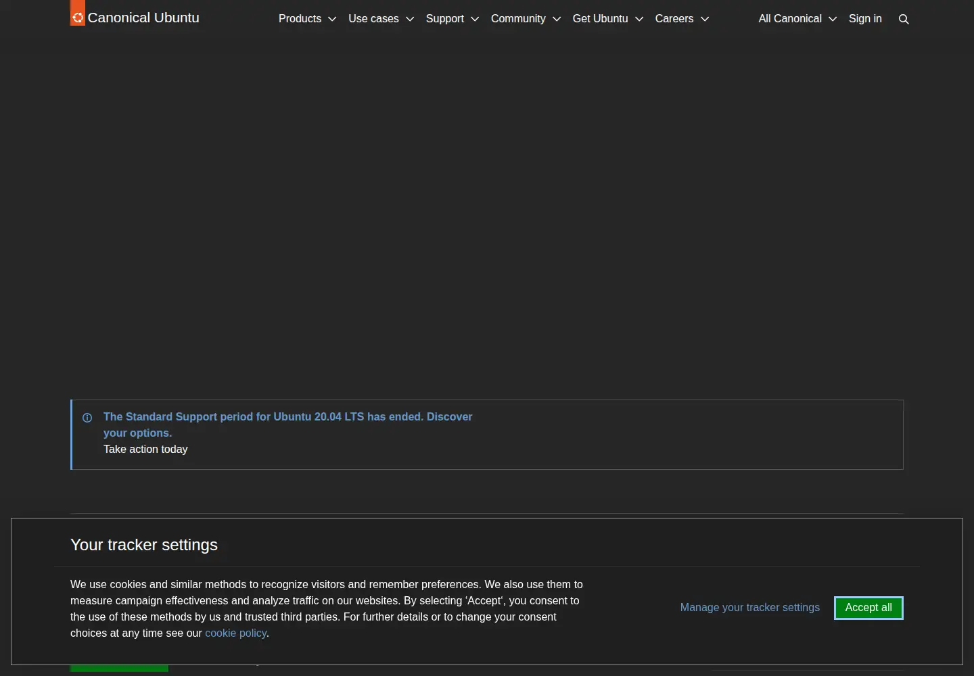The width and height of the screenshot is (974, 676).
Task: Click the orange Ubuntu logo icon
Action: click(x=78, y=14)
